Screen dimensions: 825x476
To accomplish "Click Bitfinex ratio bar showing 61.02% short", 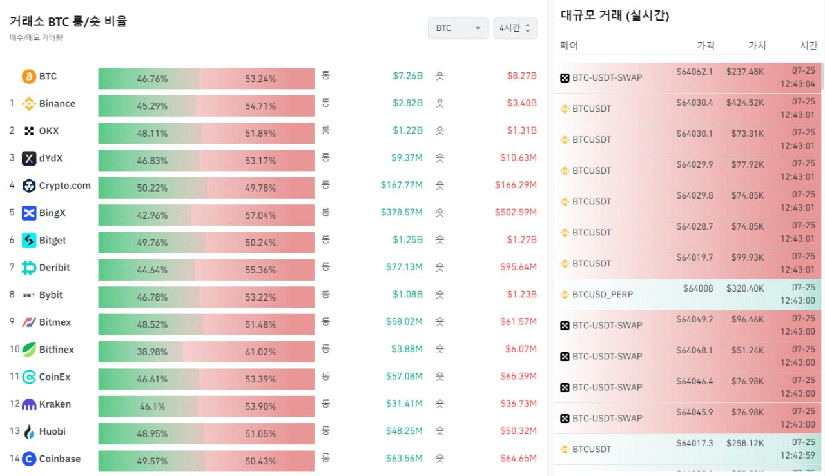I will click(x=206, y=352).
